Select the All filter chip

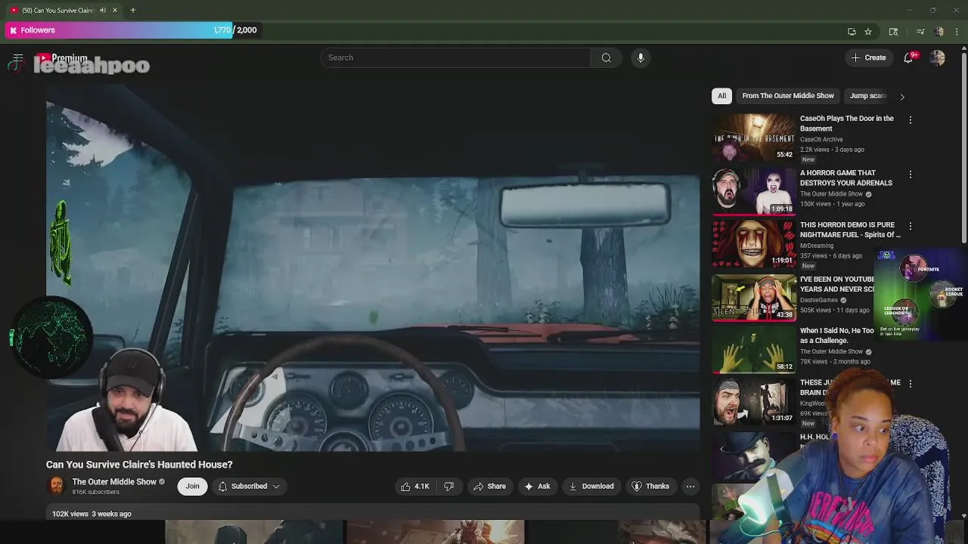click(721, 96)
